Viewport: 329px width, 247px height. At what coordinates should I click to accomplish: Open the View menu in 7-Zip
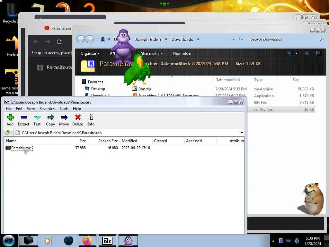pos(31,109)
